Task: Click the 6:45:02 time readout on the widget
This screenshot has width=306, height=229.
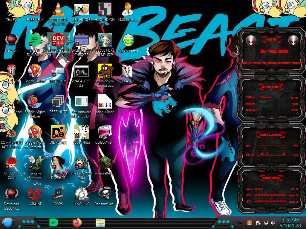Action: pos(274,51)
